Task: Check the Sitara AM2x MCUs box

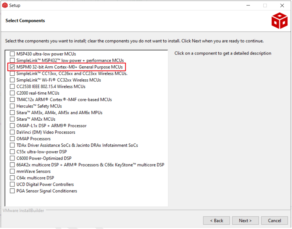Action: tap(12, 119)
